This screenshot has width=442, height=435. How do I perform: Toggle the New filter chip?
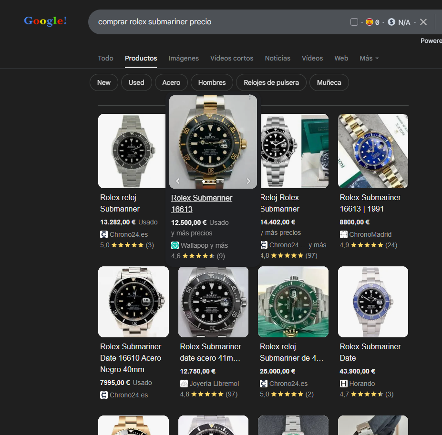coord(103,82)
